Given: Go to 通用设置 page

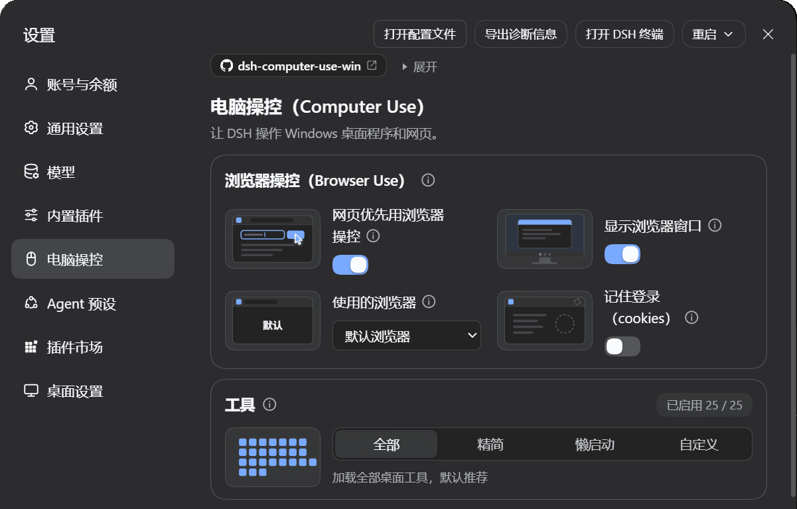Looking at the screenshot, I should point(93,128).
